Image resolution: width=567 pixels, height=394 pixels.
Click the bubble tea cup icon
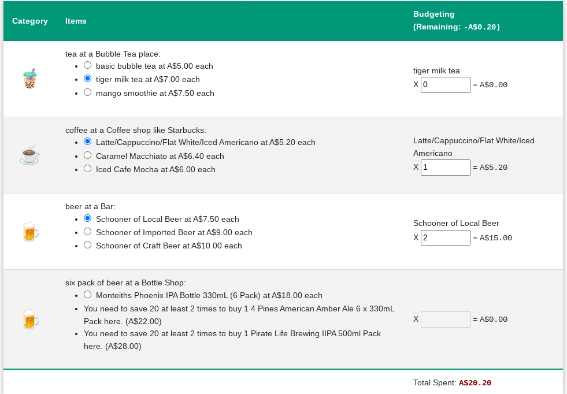[30, 79]
